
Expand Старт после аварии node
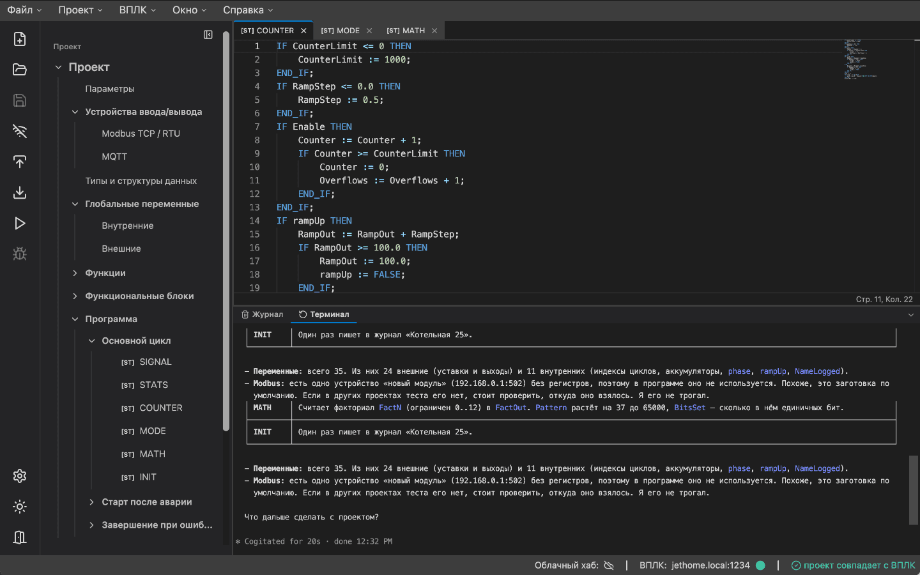coord(91,502)
